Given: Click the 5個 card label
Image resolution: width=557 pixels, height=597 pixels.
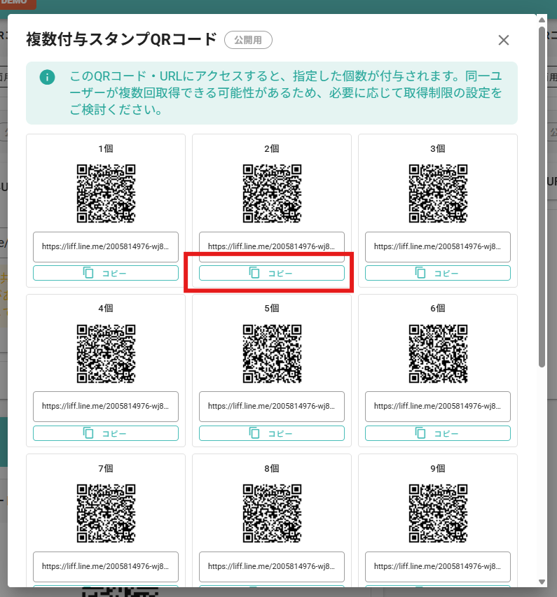Looking at the screenshot, I should [x=272, y=308].
